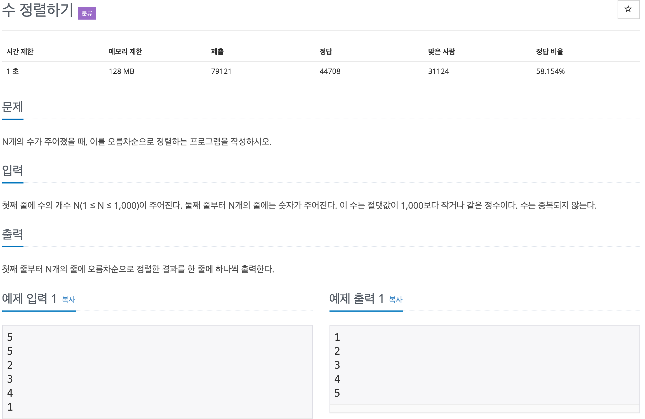Click the 128 MB memory limit value
645x419 pixels.
121,71
